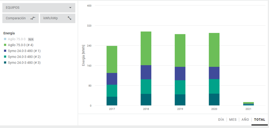Toggle the Symo 24.0-3 480 (# 3) series
The image size is (269, 128).
coord(24,63)
